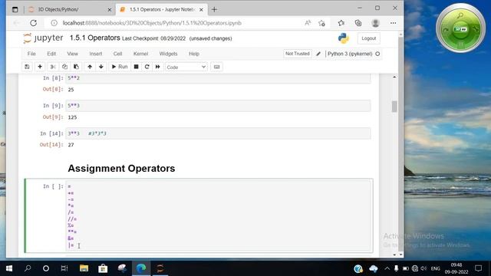Click the Logout button
Image resolution: width=491 pixels, height=276 pixels.
[x=368, y=38]
